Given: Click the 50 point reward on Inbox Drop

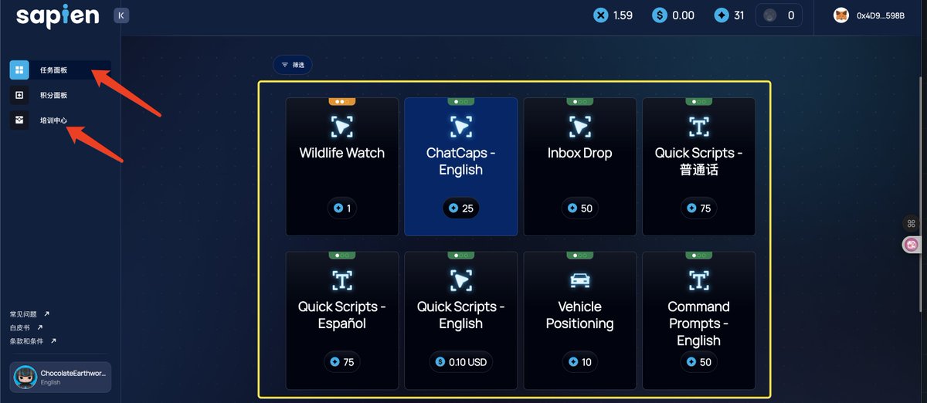Looking at the screenshot, I should point(579,208).
